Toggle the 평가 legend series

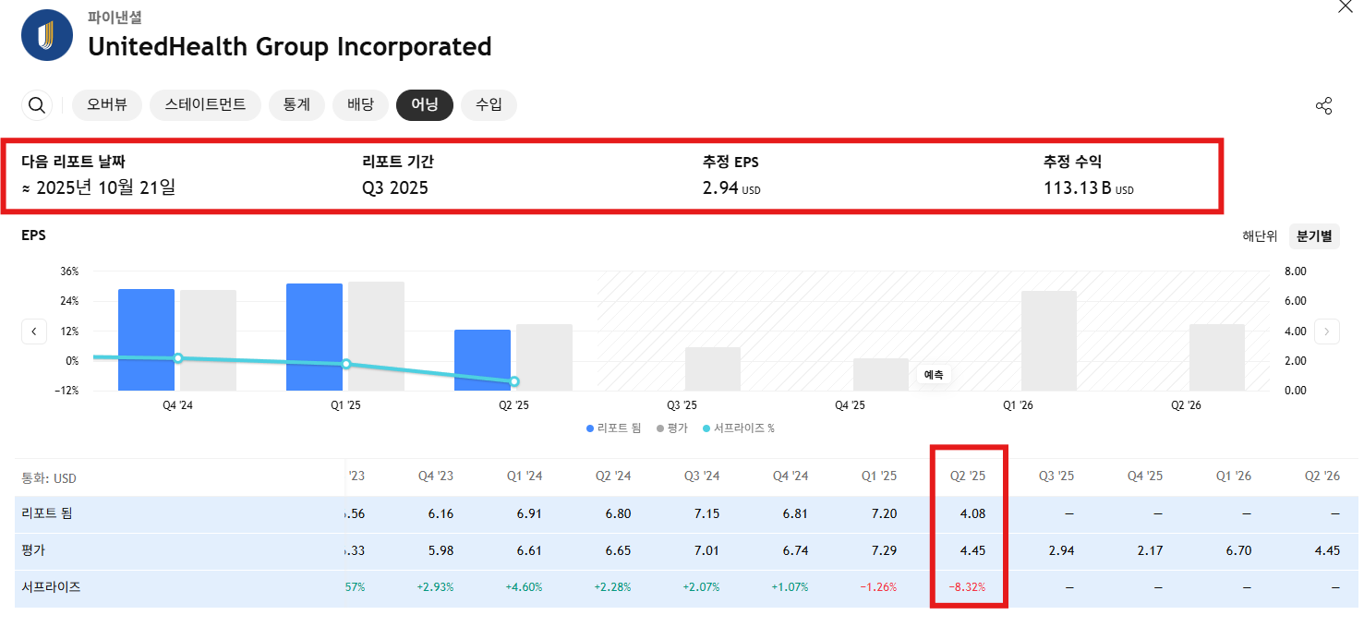coord(672,428)
